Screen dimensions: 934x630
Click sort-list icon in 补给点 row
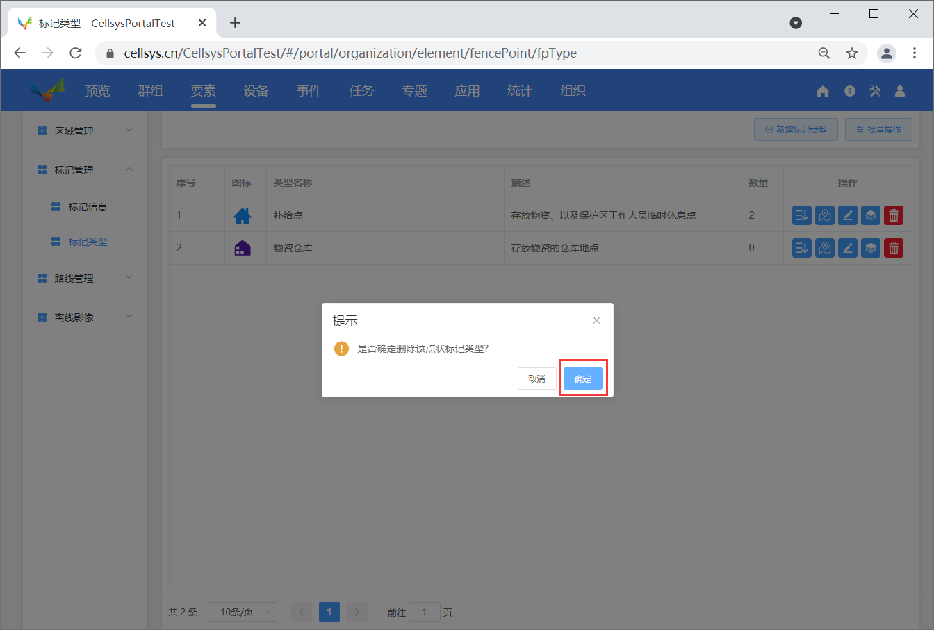pos(802,215)
